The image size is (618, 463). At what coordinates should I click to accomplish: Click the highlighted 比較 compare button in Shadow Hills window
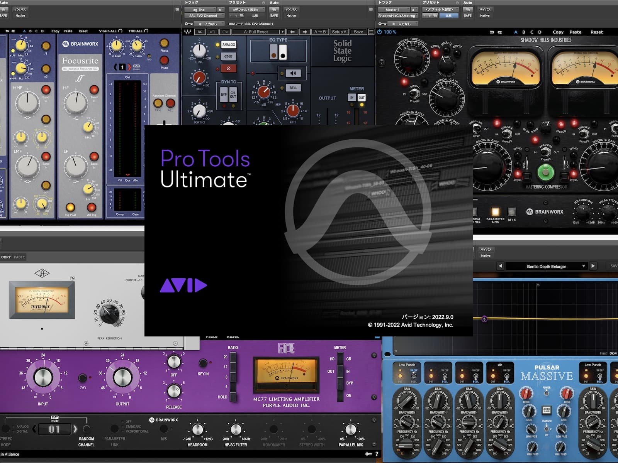tap(448, 16)
